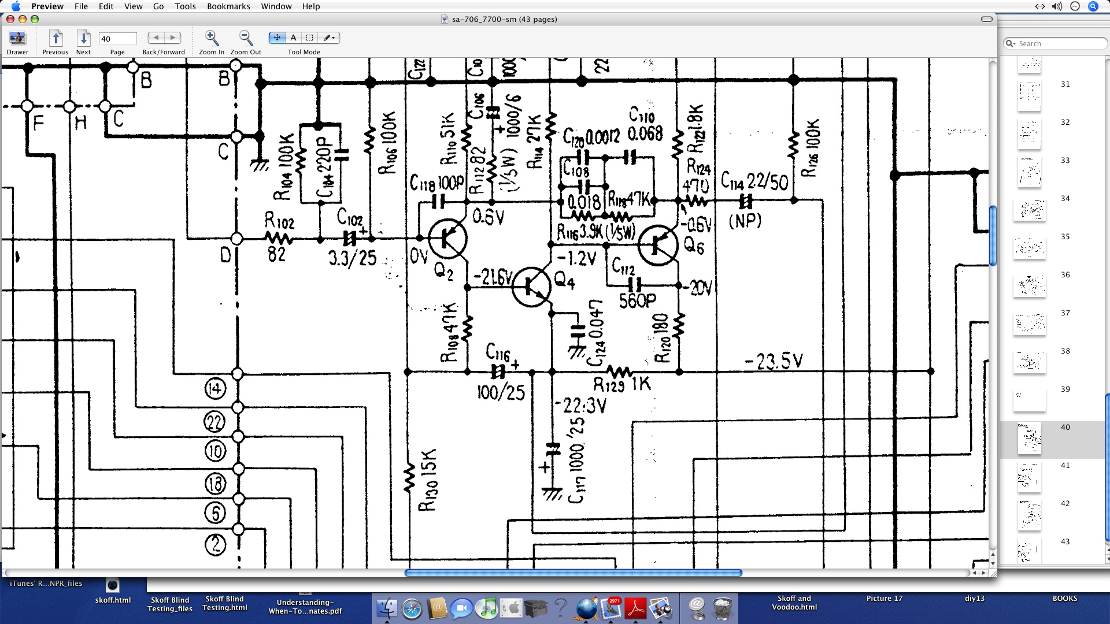Open the Edit menu
The width and height of the screenshot is (1110, 624).
tap(106, 6)
